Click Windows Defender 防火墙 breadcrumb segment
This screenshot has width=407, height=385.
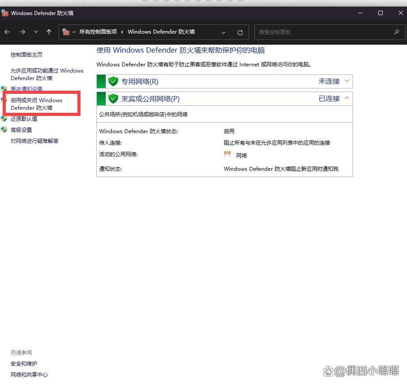coord(161,32)
